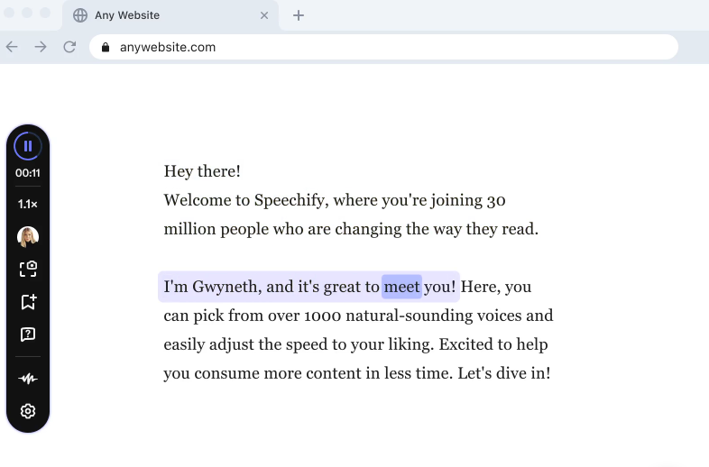Viewport: 709px width, 467px height.
Task: Click the phrase "natural-sounding"
Action: 410,316
